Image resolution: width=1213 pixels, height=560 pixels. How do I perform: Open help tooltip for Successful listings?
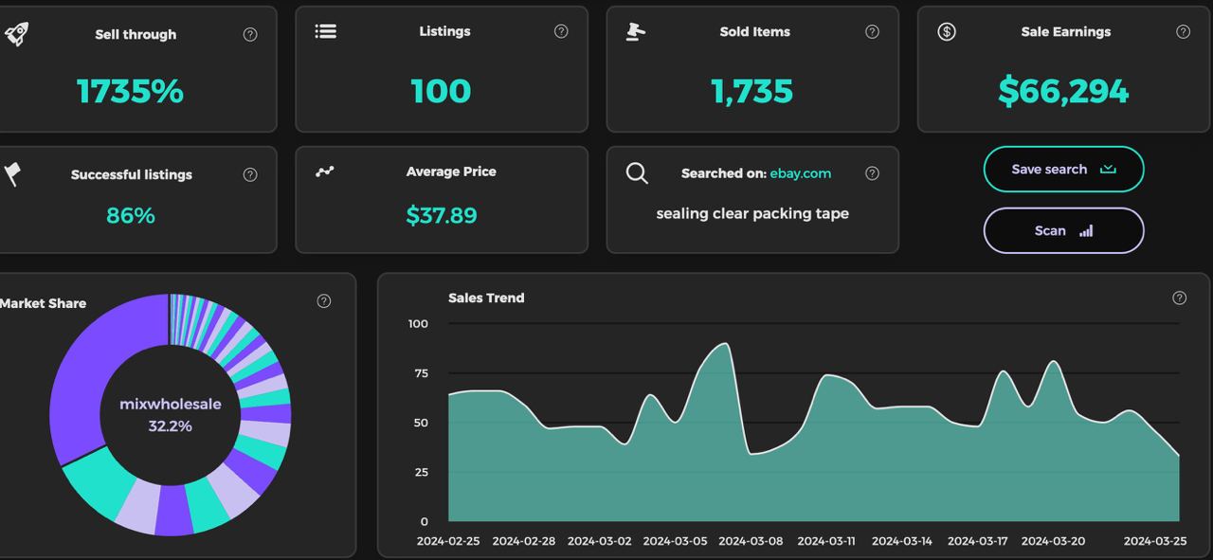click(250, 174)
